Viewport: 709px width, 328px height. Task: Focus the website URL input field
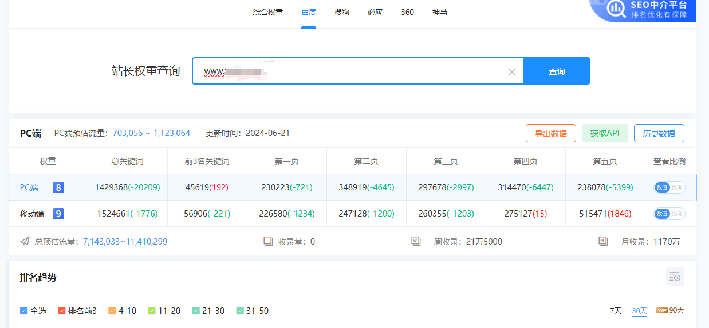(357, 71)
